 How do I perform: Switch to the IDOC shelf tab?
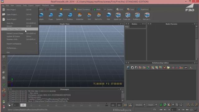coord(120,10)
